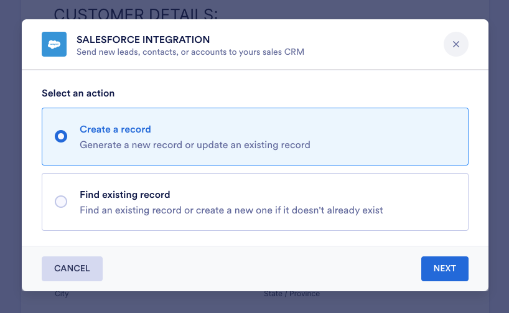Click the 'Send new leads, contacts' subtitle text
This screenshot has width=509, height=313.
point(190,52)
